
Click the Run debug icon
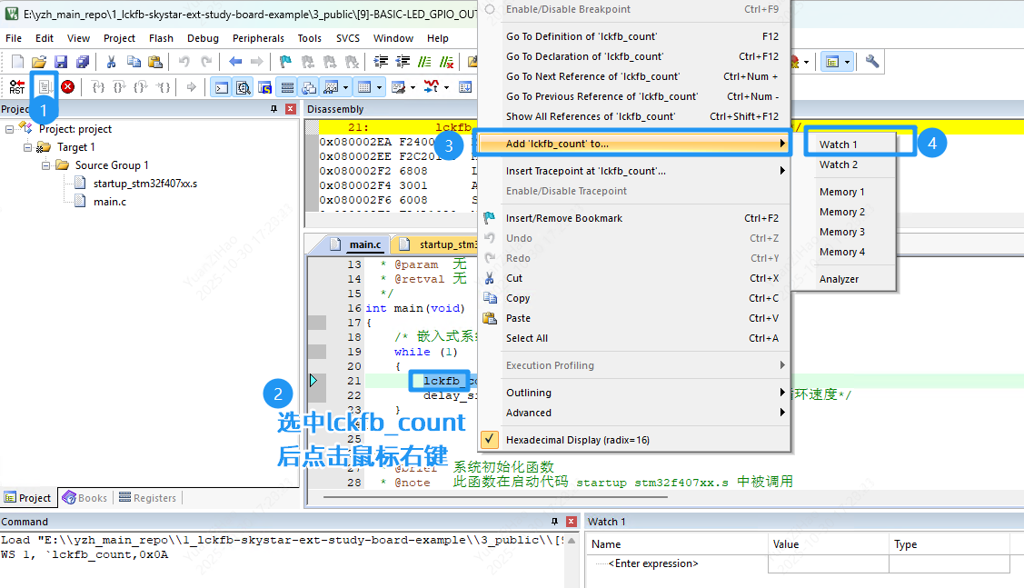(43, 87)
